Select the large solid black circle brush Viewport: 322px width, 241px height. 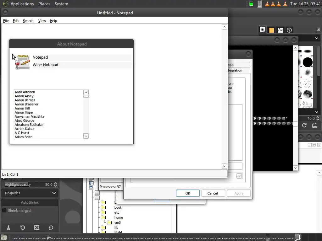pyautogui.click(x=308, y=62)
